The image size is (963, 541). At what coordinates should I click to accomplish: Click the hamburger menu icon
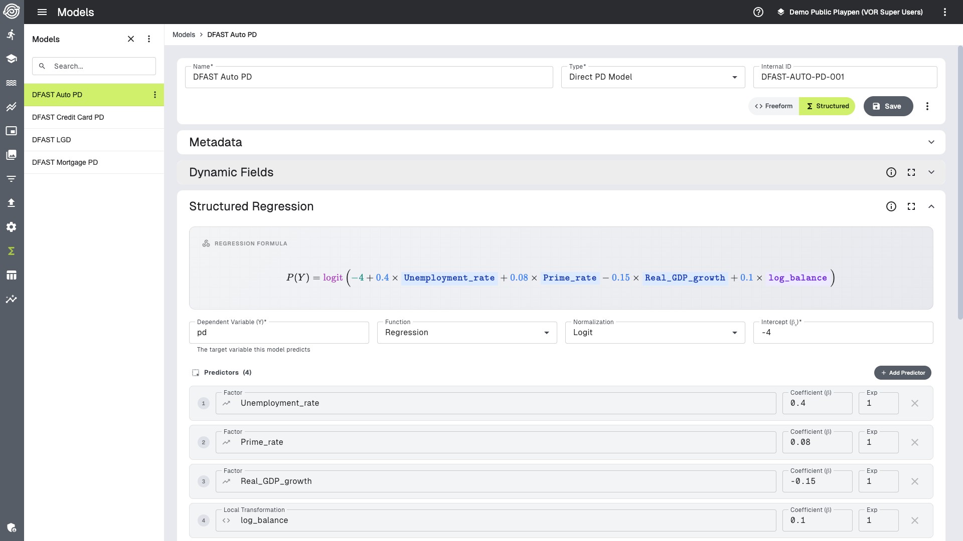pyautogui.click(x=42, y=12)
